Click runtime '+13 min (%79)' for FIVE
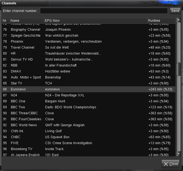Image resolution: width=183 pixels, height=171 pixels. tap(160, 143)
